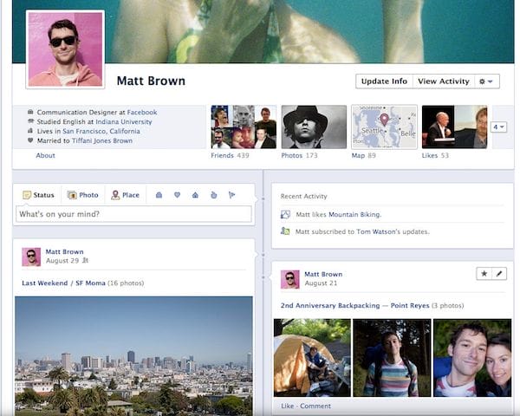The height and width of the screenshot is (416, 520).
Task: Feature post with the star icon
Action: tap(484, 274)
